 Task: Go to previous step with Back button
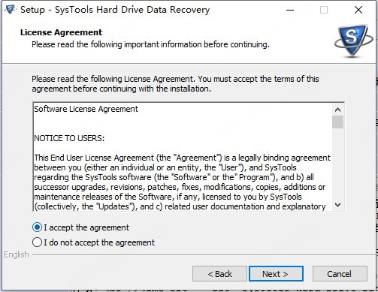click(x=219, y=274)
